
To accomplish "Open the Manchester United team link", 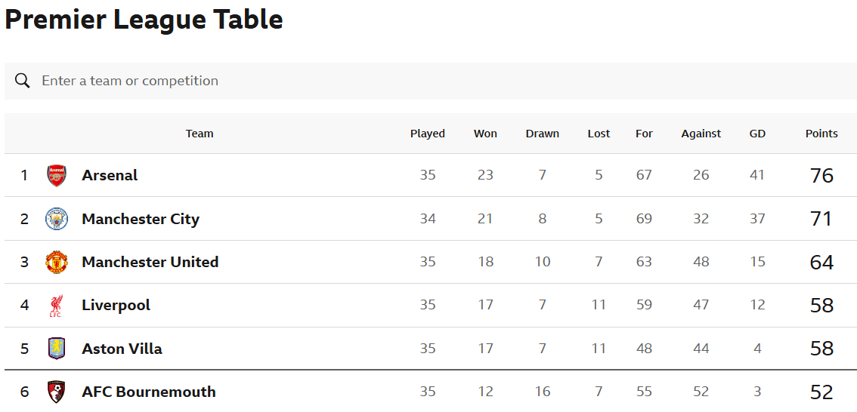I will click(x=150, y=262).
